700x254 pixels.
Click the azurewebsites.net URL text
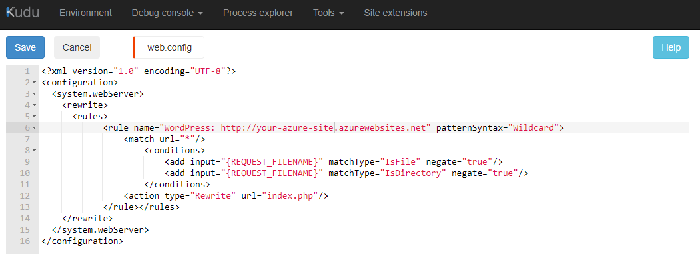[326, 128]
